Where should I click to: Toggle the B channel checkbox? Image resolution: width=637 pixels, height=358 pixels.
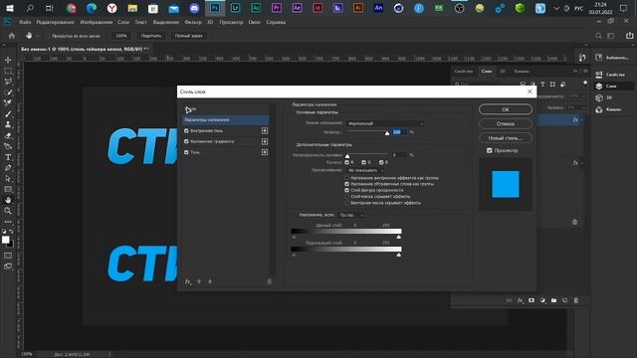(x=381, y=162)
